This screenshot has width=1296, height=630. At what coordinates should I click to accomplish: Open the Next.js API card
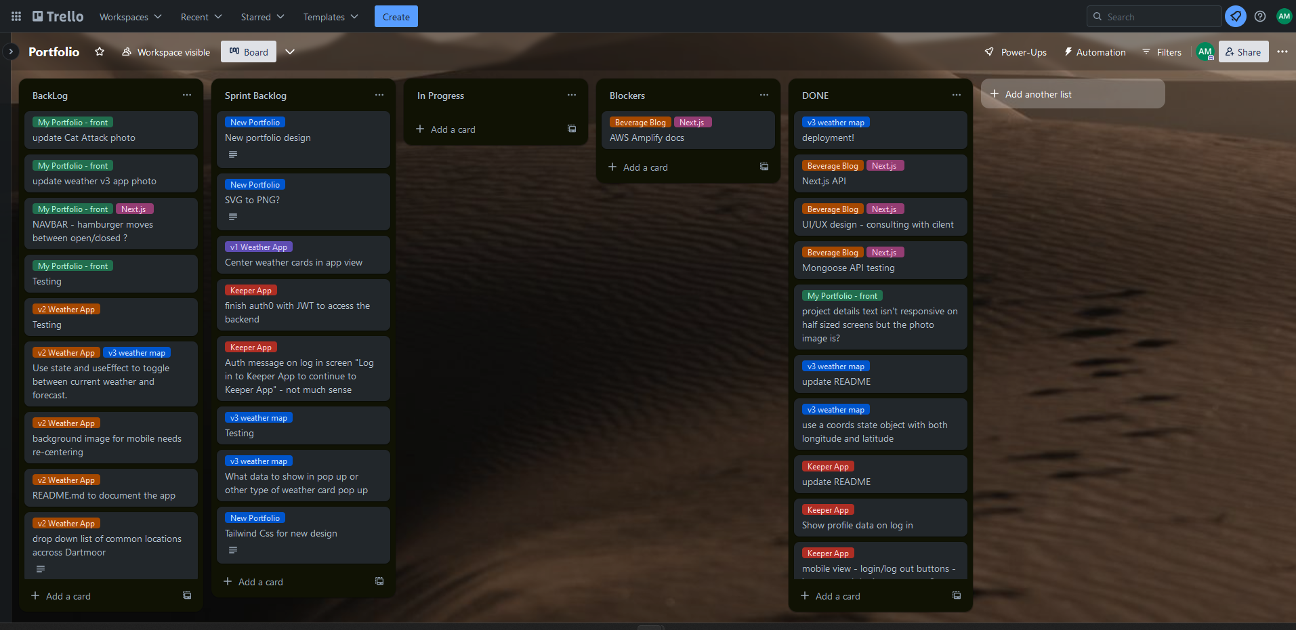tap(881, 173)
